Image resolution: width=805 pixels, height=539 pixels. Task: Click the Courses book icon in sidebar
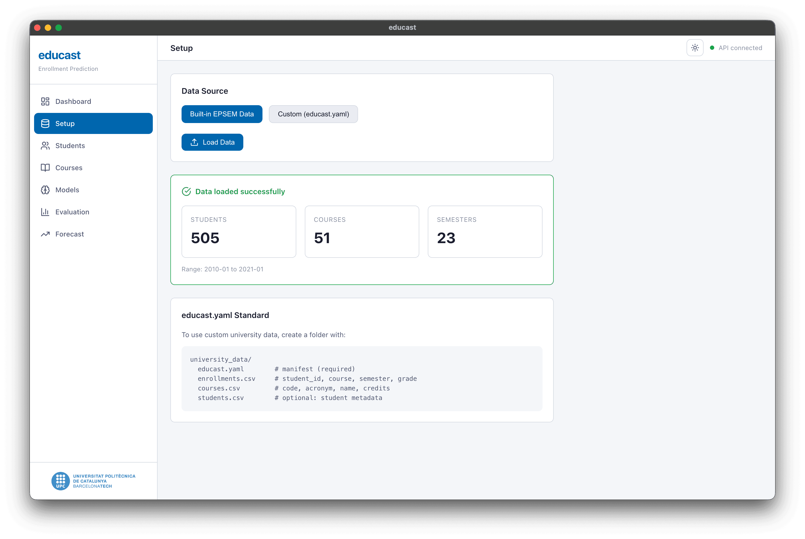pos(45,168)
